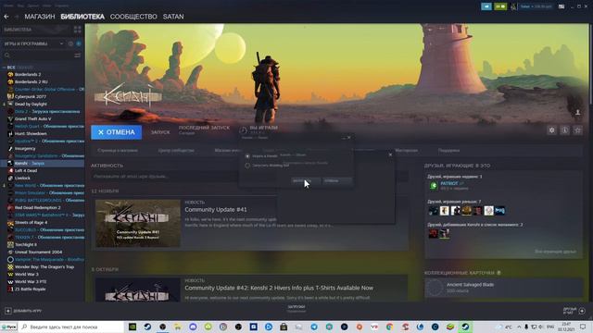Click the library search magnifier field
The height and width of the screenshot is (333, 593).
(38, 55)
